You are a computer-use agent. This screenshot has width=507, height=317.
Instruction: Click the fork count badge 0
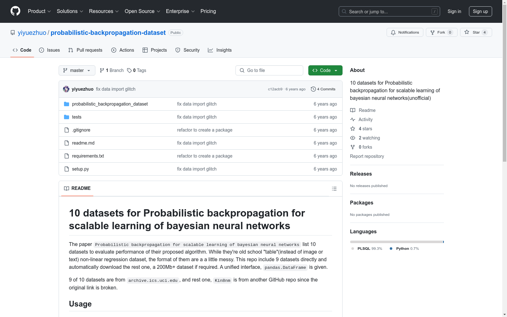(x=450, y=32)
